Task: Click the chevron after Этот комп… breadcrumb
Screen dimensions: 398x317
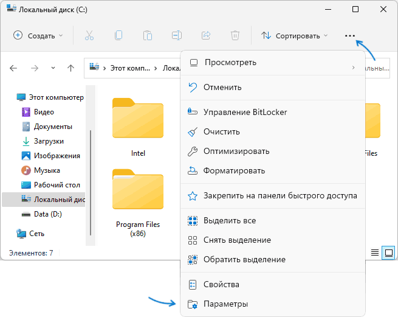Action: pyautogui.click(x=156, y=68)
